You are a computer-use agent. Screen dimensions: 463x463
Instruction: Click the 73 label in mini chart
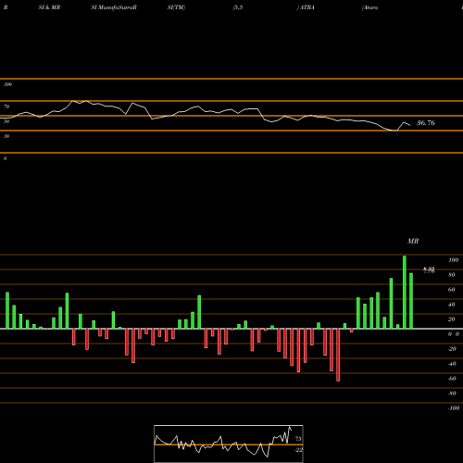tap(298, 439)
